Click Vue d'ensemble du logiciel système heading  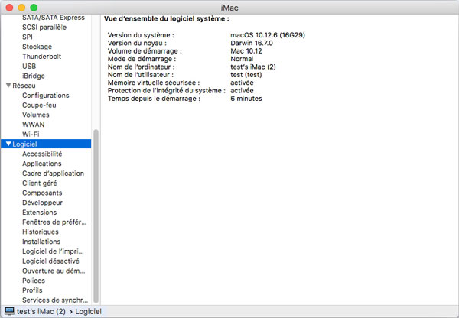click(x=167, y=18)
